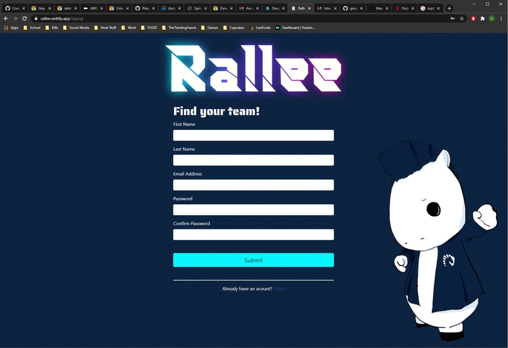Viewport: 508px width, 348px height.
Task: Open the Bills bookmarks folder
Action: tap(52, 28)
